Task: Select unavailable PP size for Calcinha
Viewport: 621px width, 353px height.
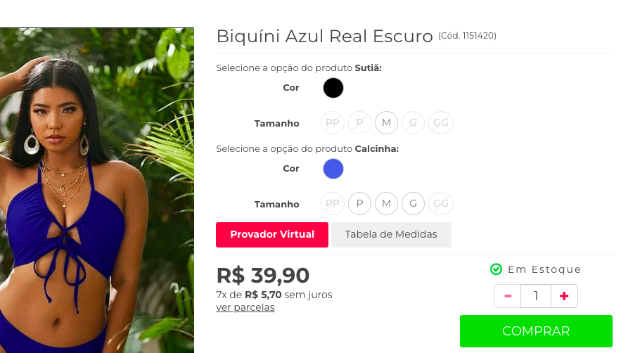Action: pyautogui.click(x=333, y=204)
